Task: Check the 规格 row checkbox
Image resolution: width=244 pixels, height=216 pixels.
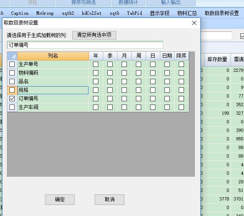Action: coord(12,90)
